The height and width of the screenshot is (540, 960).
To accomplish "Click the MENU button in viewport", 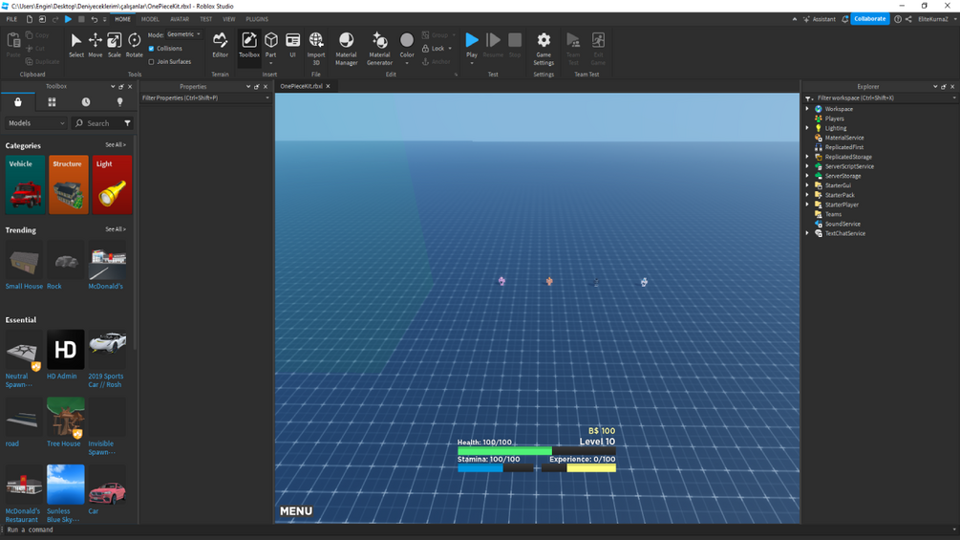I will 296,511.
